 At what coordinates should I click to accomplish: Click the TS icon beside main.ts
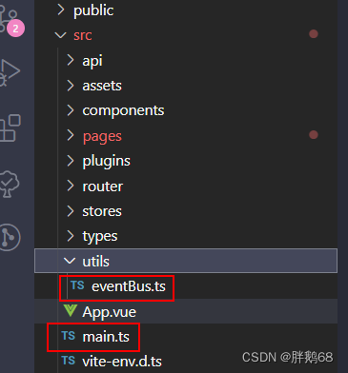coord(69,336)
